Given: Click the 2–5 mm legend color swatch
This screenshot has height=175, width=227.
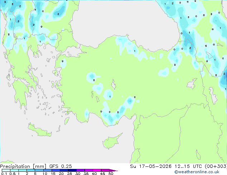Looking at the screenshot, I should 31,170.
